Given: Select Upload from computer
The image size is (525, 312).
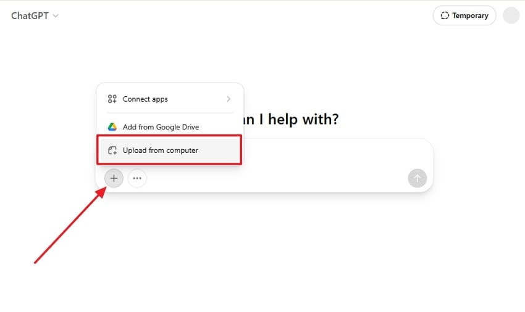Looking at the screenshot, I should pyautogui.click(x=161, y=150).
